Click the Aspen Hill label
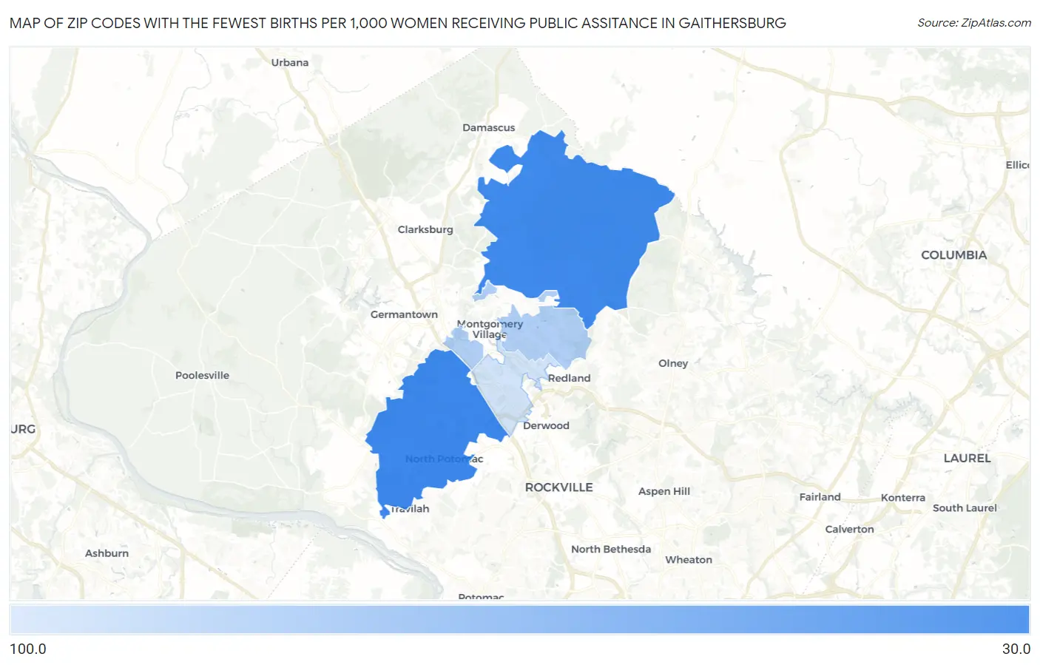Screen dimensions: 1040x665 (664, 491)
